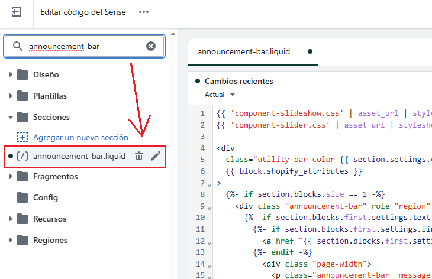Click line number 1 in gutter
Screen dimensions: 432x279
click(202, 113)
